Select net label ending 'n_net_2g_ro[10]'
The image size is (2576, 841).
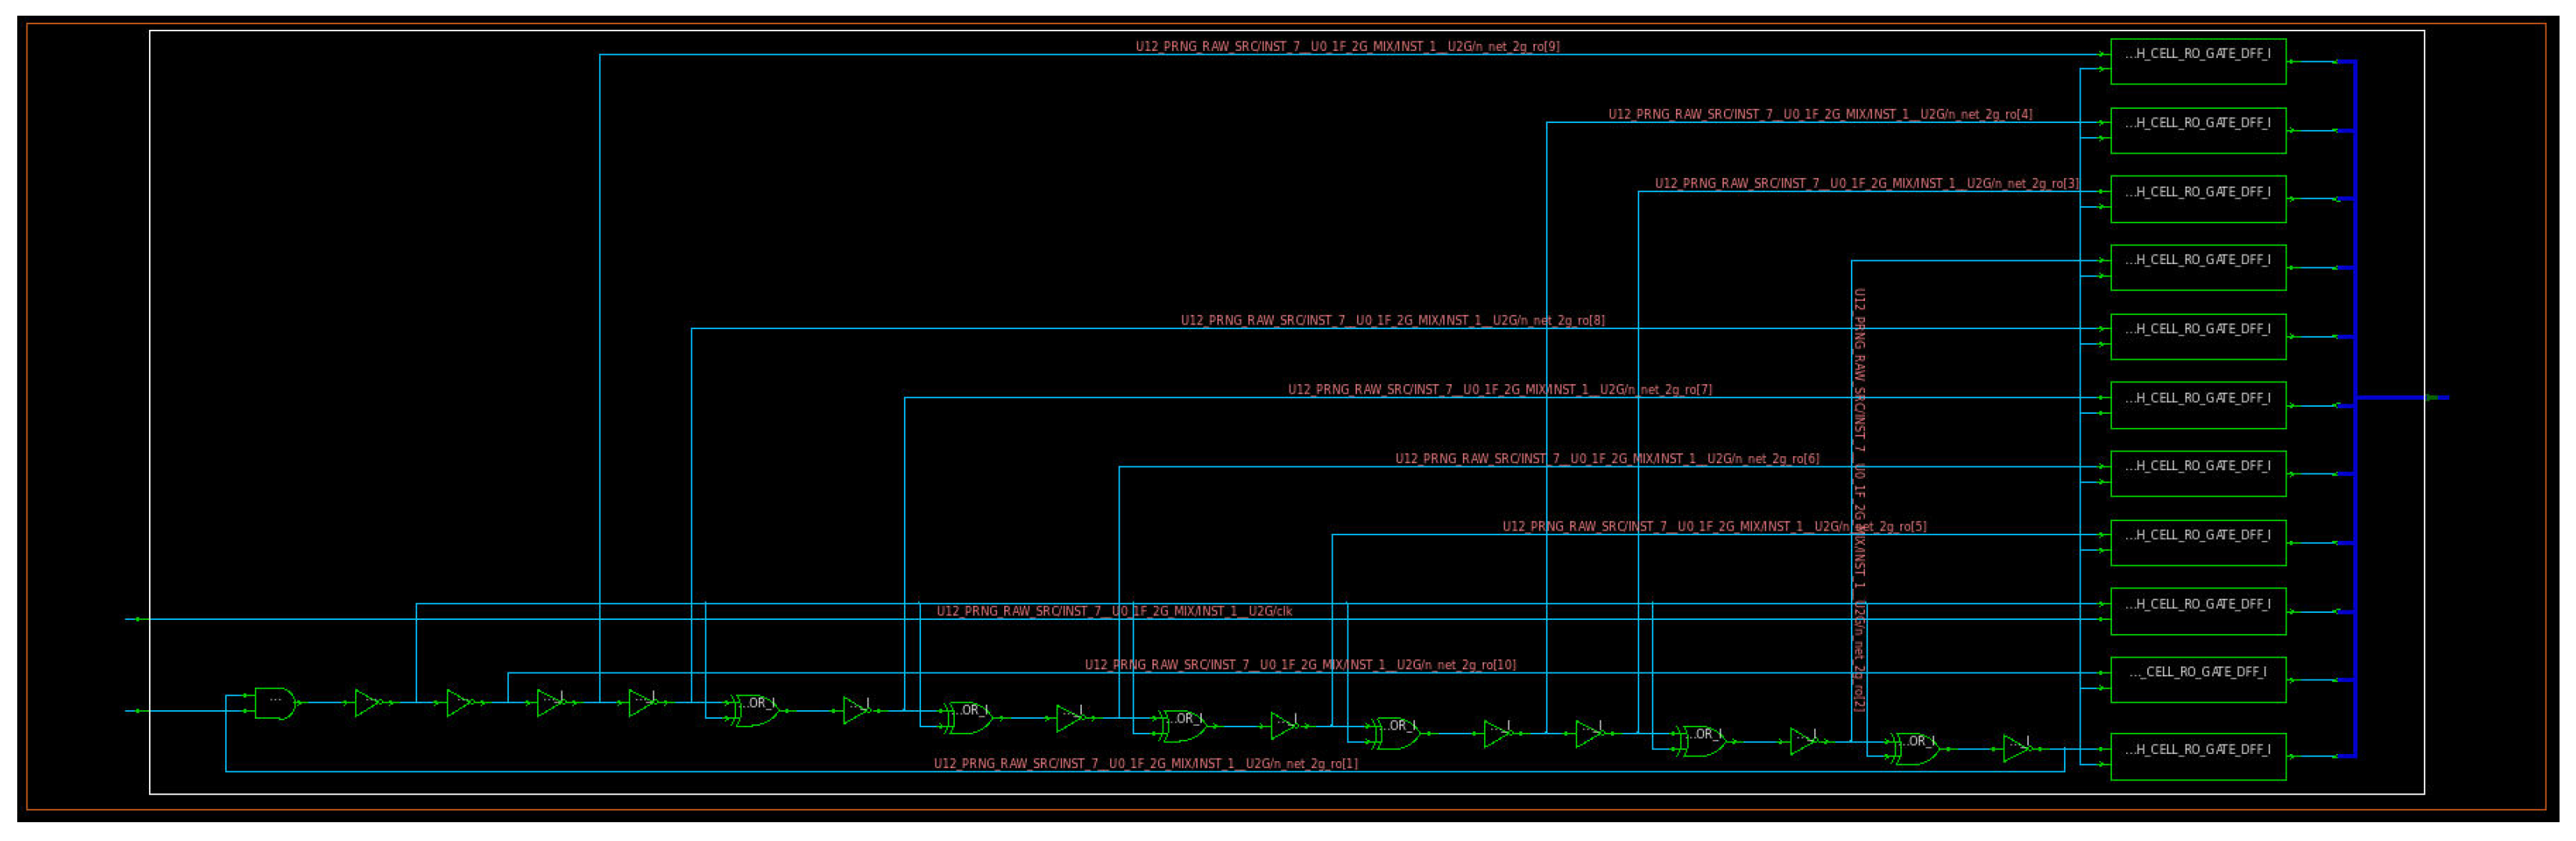[x=1300, y=664]
